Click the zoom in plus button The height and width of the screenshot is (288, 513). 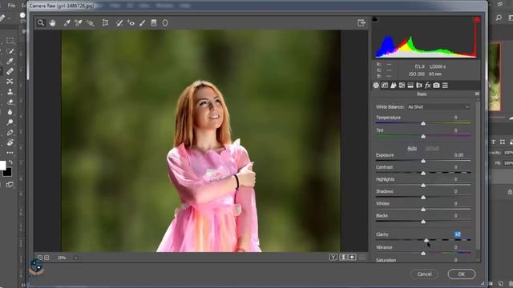coord(46,258)
